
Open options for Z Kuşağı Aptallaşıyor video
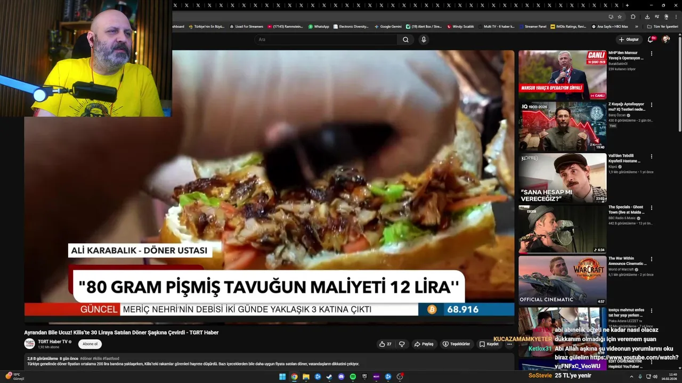point(651,105)
